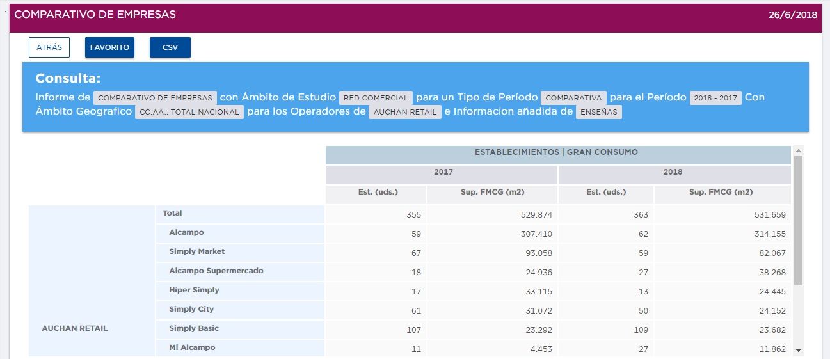Click the table's scroll down arrow
The height and width of the screenshot is (359, 830).
coord(798,351)
